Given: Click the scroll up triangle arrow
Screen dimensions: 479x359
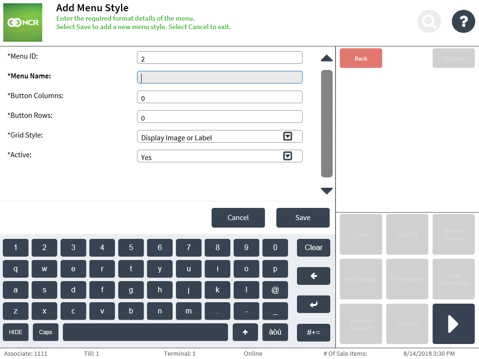Looking at the screenshot, I should pos(327,58).
